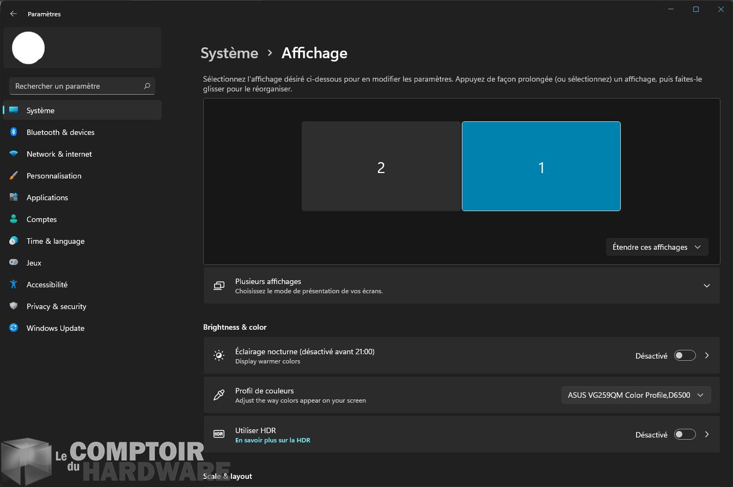
Task: Toggle the Éclairage nocturne switch
Action: coord(685,356)
